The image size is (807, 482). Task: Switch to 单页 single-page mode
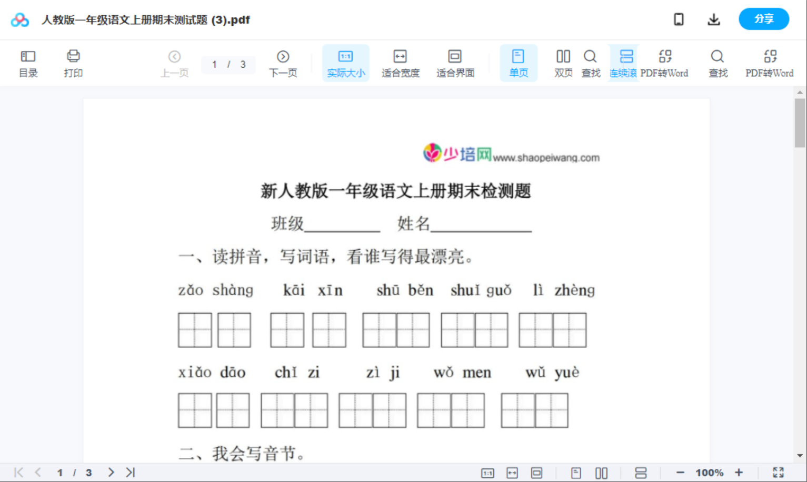click(x=519, y=62)
